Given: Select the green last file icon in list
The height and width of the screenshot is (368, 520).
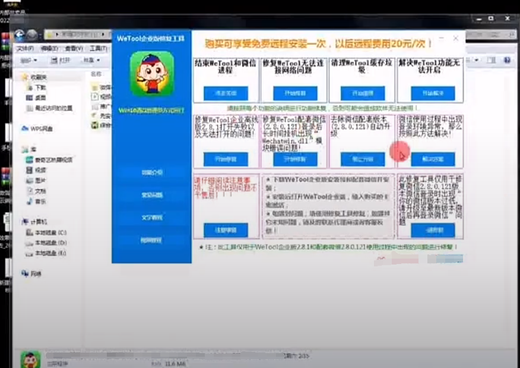Looking at the screenshot, I should pos(95,125).
